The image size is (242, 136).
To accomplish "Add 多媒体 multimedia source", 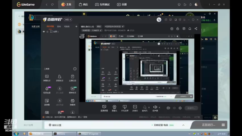I will pos(135,108).
